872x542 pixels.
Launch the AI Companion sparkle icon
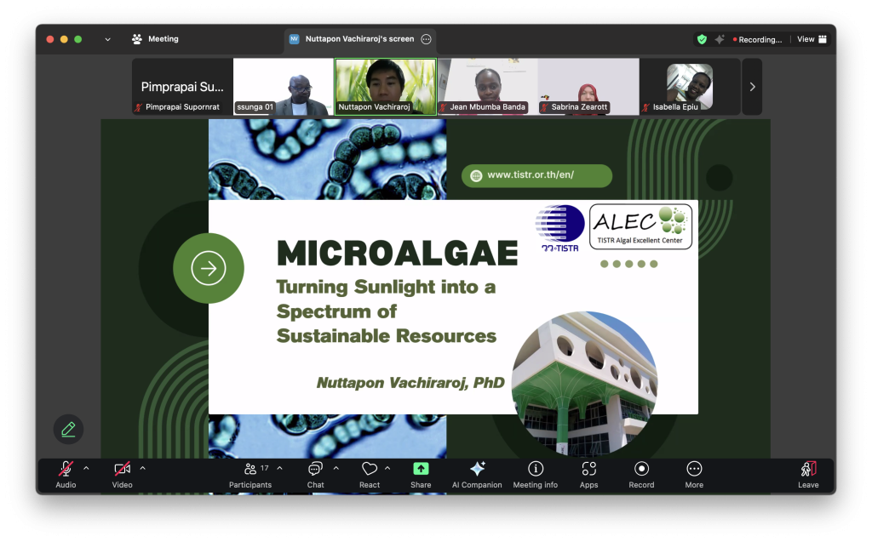tap(477, 469)
